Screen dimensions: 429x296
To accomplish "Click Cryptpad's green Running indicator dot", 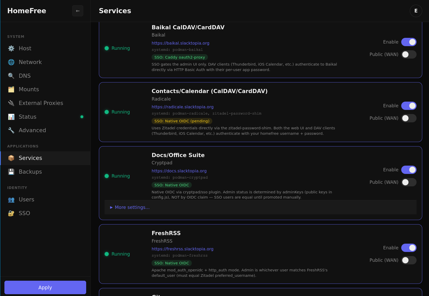I will (x=107, y=176).
